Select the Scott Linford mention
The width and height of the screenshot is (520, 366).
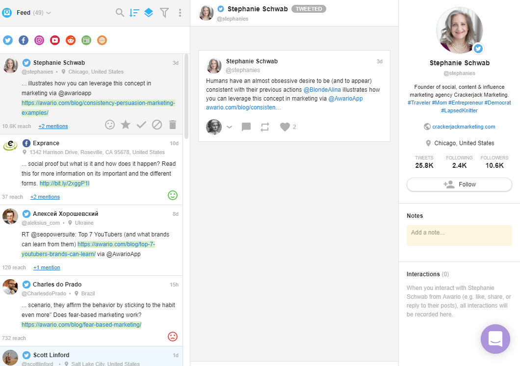[x=91, y=356]
